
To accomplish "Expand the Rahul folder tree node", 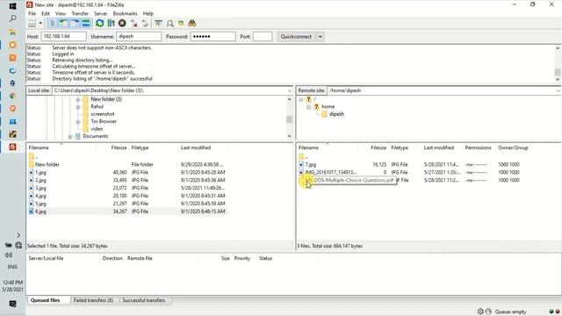I will 78,107.
